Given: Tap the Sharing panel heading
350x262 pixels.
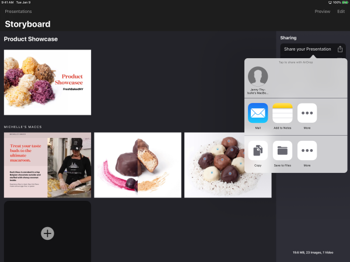Looking at the screenshot, I should (x=288, y=38).
